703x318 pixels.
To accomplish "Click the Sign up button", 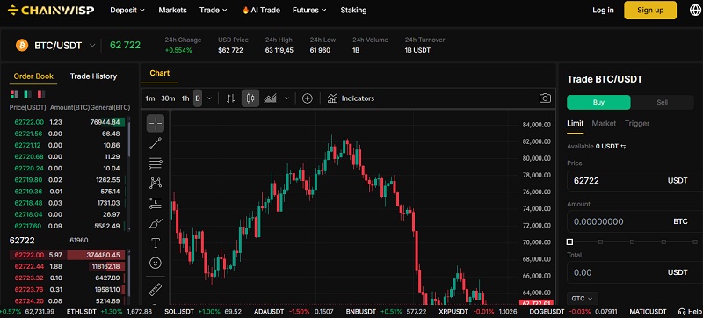I will point(650,10).
